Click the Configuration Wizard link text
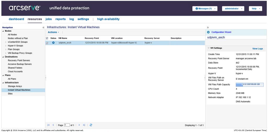The height and width of the screenshot is (132, 268). point(221,32)
